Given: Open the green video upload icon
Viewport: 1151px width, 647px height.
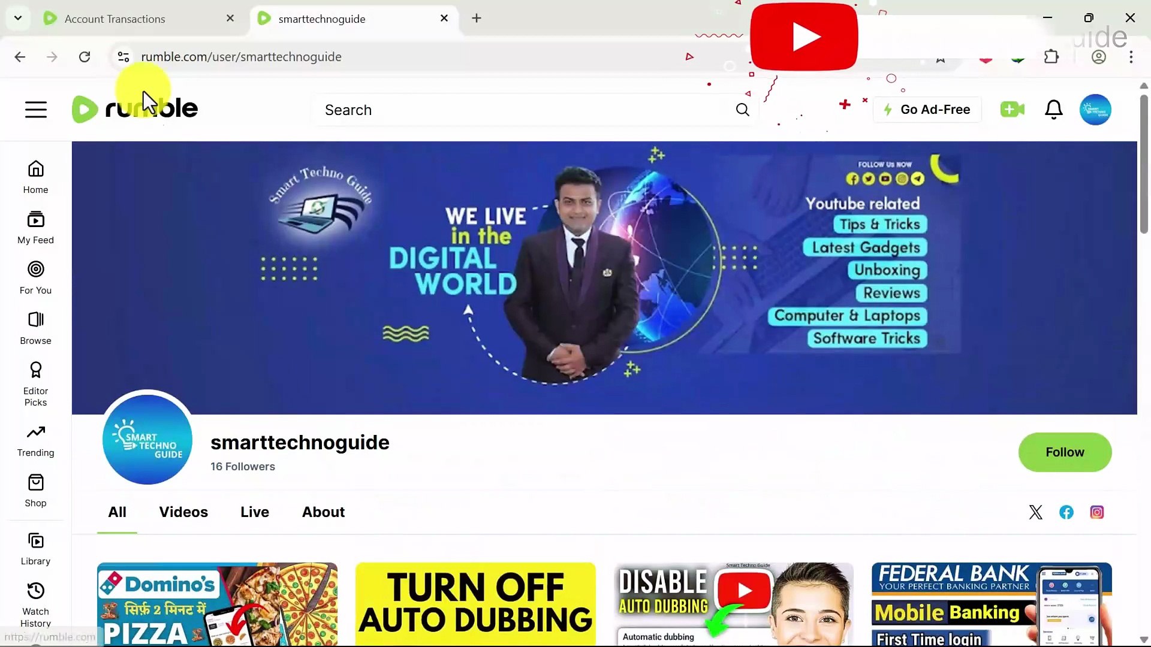Looking at the screenshot, I should pos(1012,110).
